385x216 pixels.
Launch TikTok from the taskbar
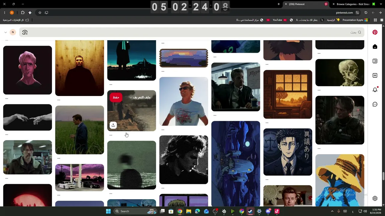[277, 211]
